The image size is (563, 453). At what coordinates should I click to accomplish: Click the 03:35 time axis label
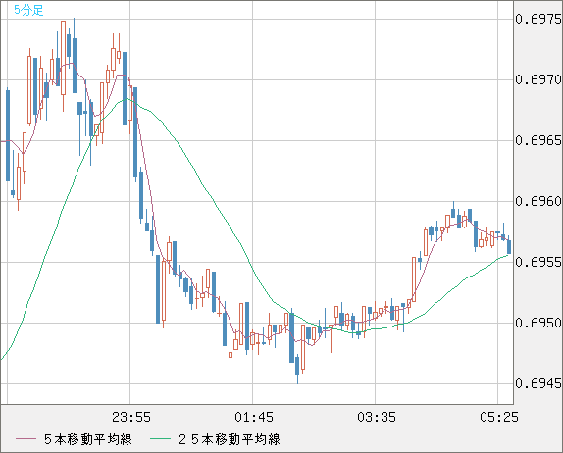click(377, 417)
